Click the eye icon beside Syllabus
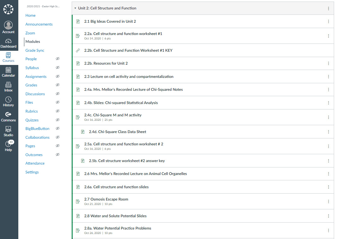Viewport: 360px width, 239px height. coord(58,68)
